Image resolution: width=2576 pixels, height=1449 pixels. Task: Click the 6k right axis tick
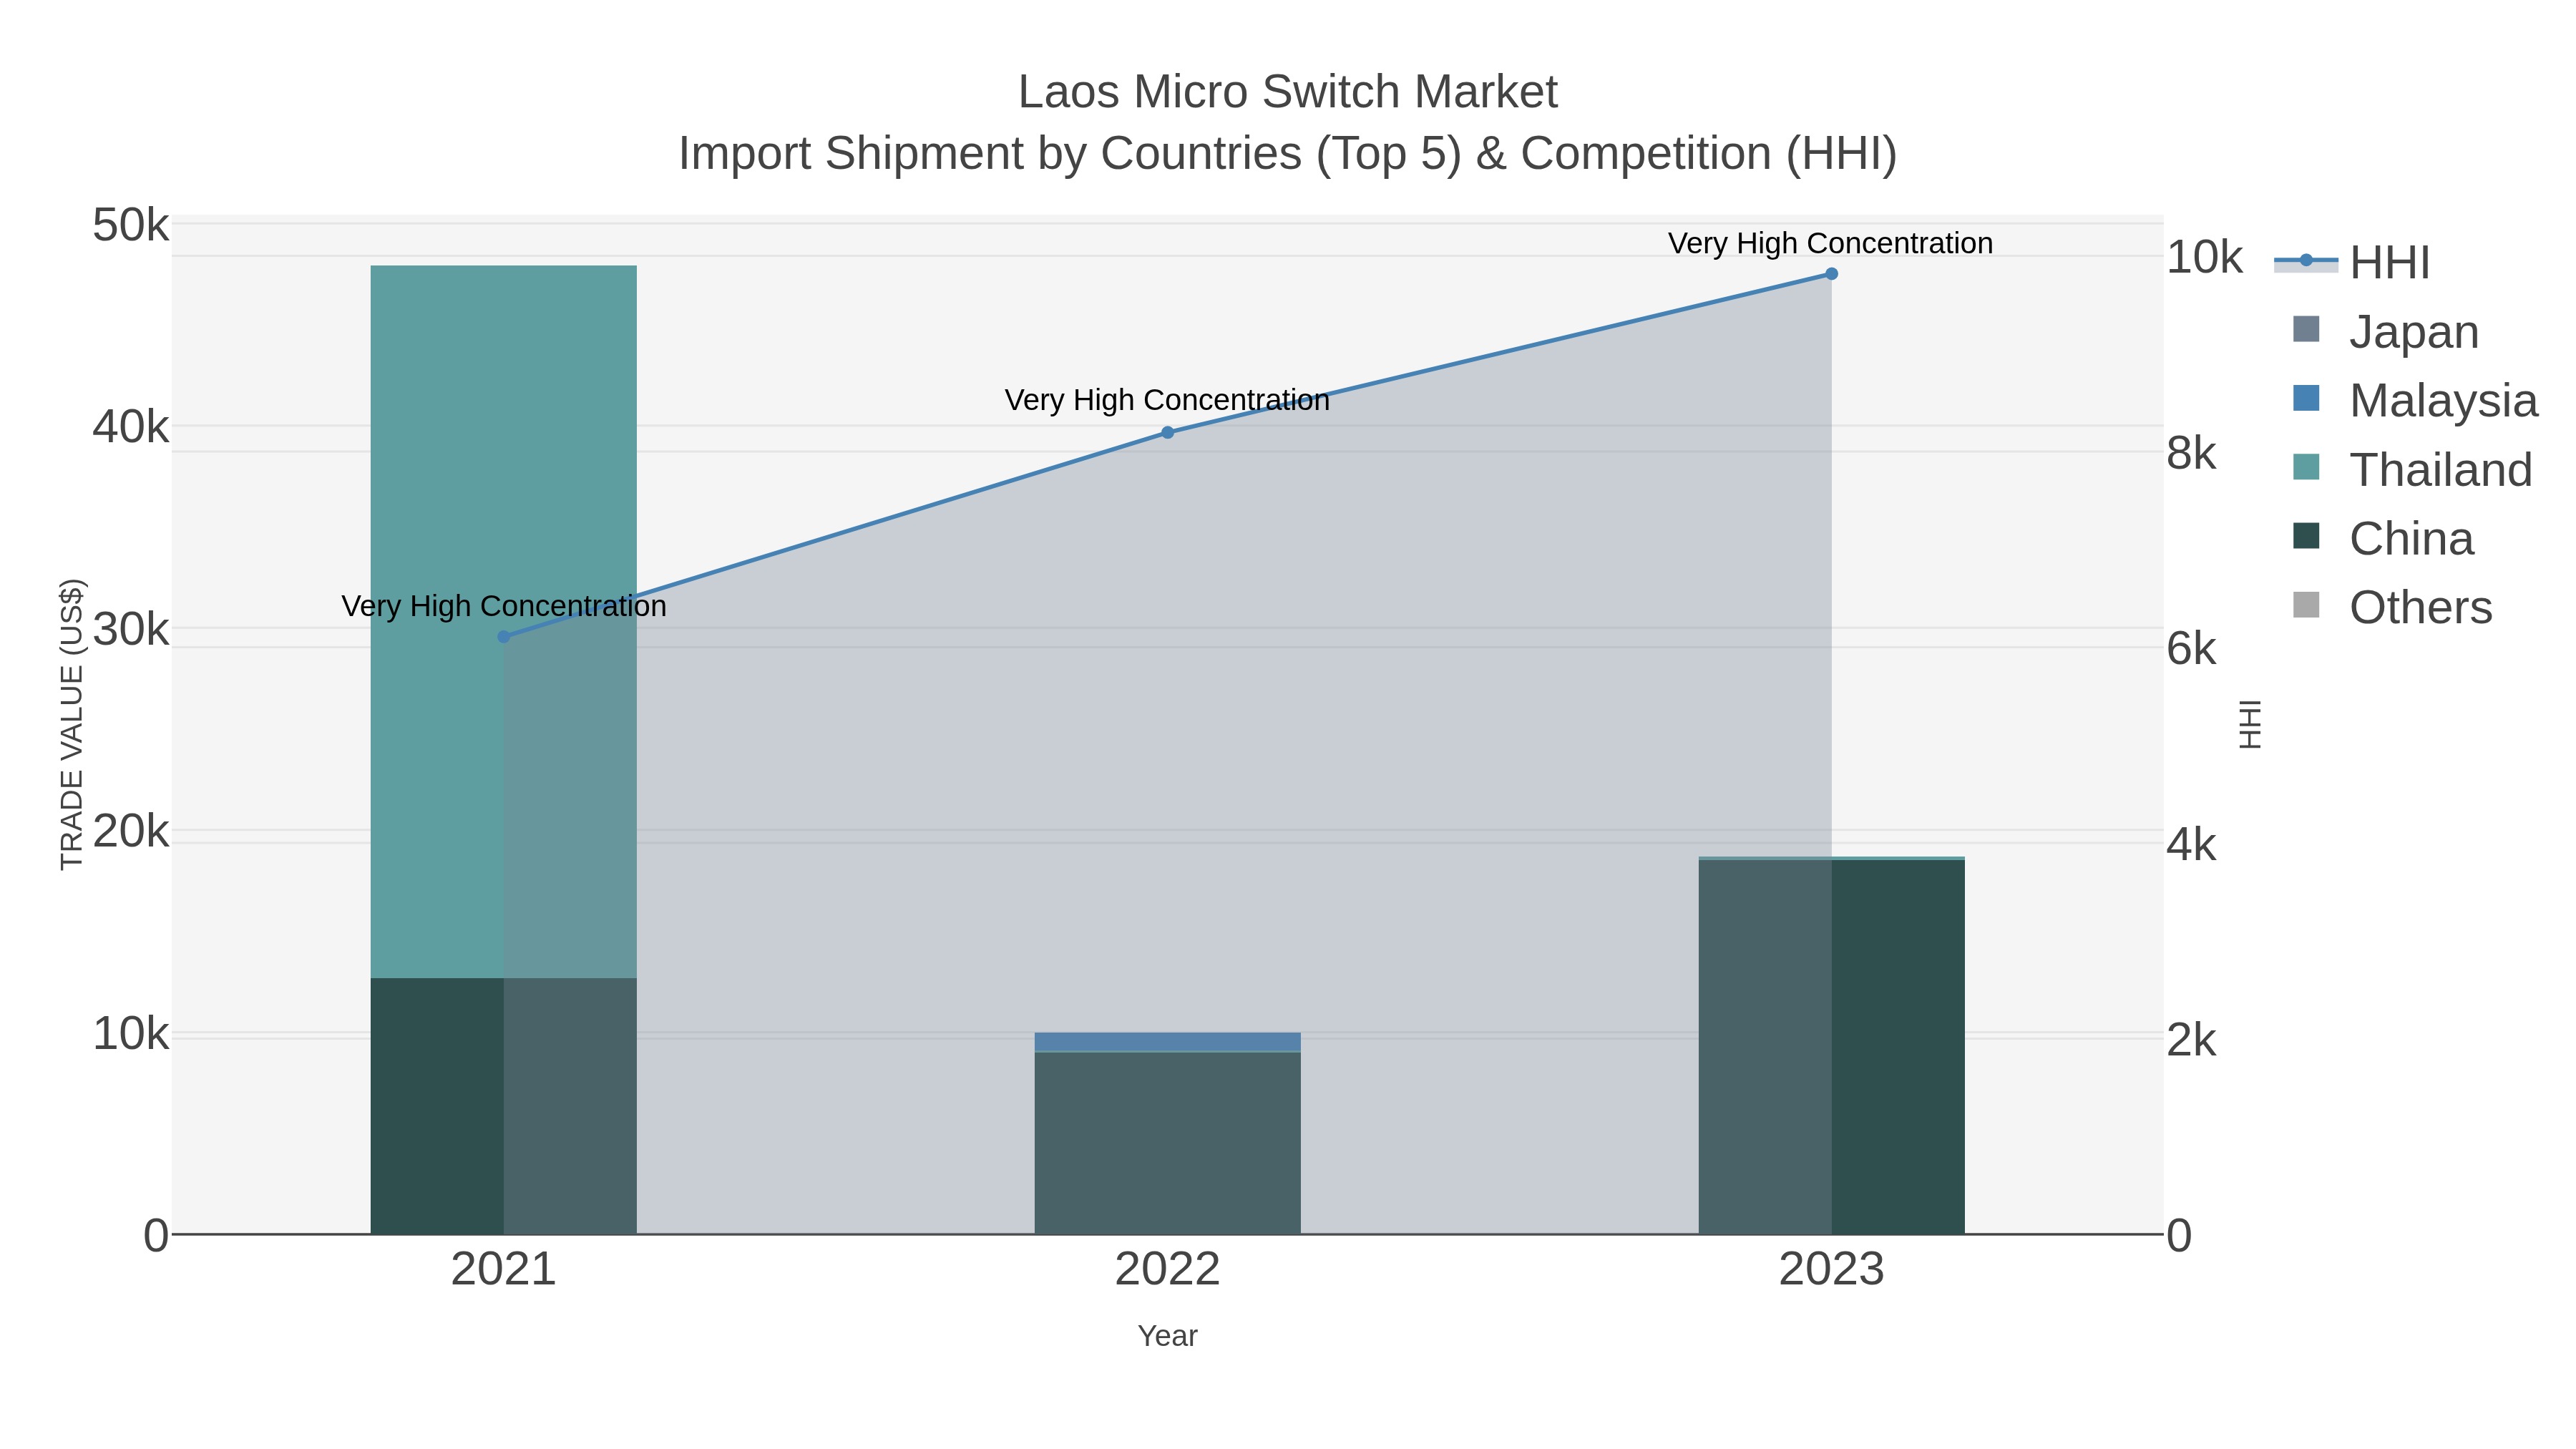click(2191, 649)
